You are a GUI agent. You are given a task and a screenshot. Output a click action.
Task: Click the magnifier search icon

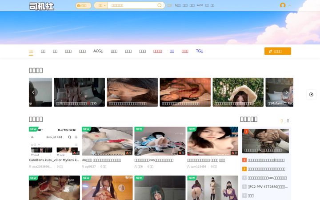[x=160, y=5]
